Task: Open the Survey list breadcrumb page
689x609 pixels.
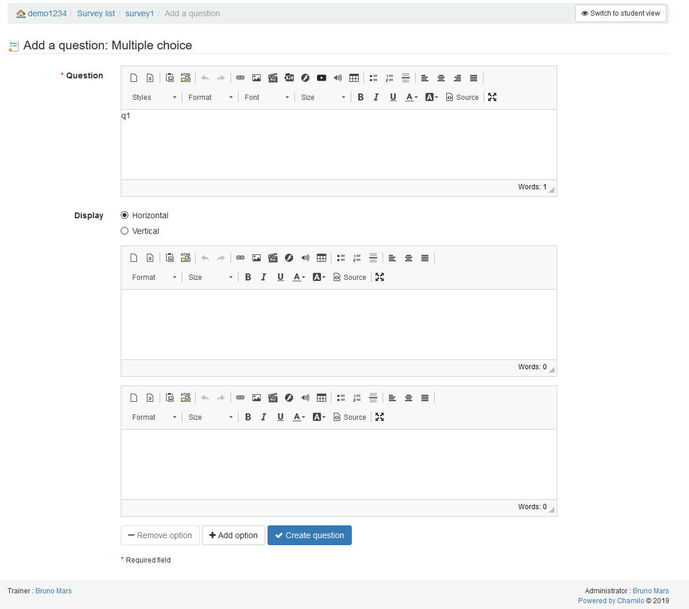Action: click(x=96, y=13)
